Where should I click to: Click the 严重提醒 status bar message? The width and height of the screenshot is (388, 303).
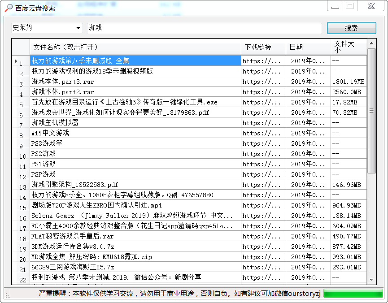[x=179, y=293]
